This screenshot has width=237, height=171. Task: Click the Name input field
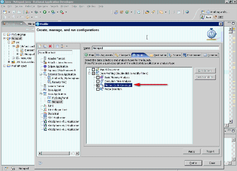(155, 48)
